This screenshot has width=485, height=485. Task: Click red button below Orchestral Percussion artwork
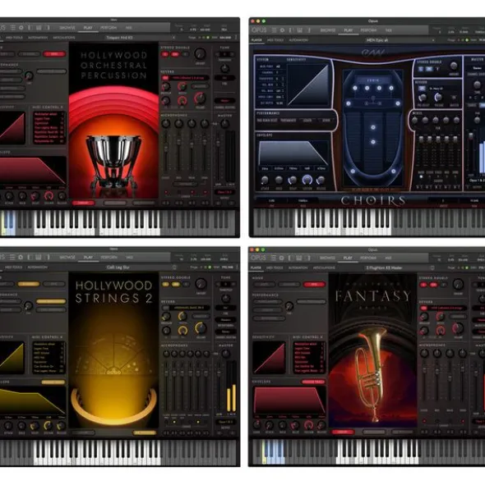tap(83, 203)
